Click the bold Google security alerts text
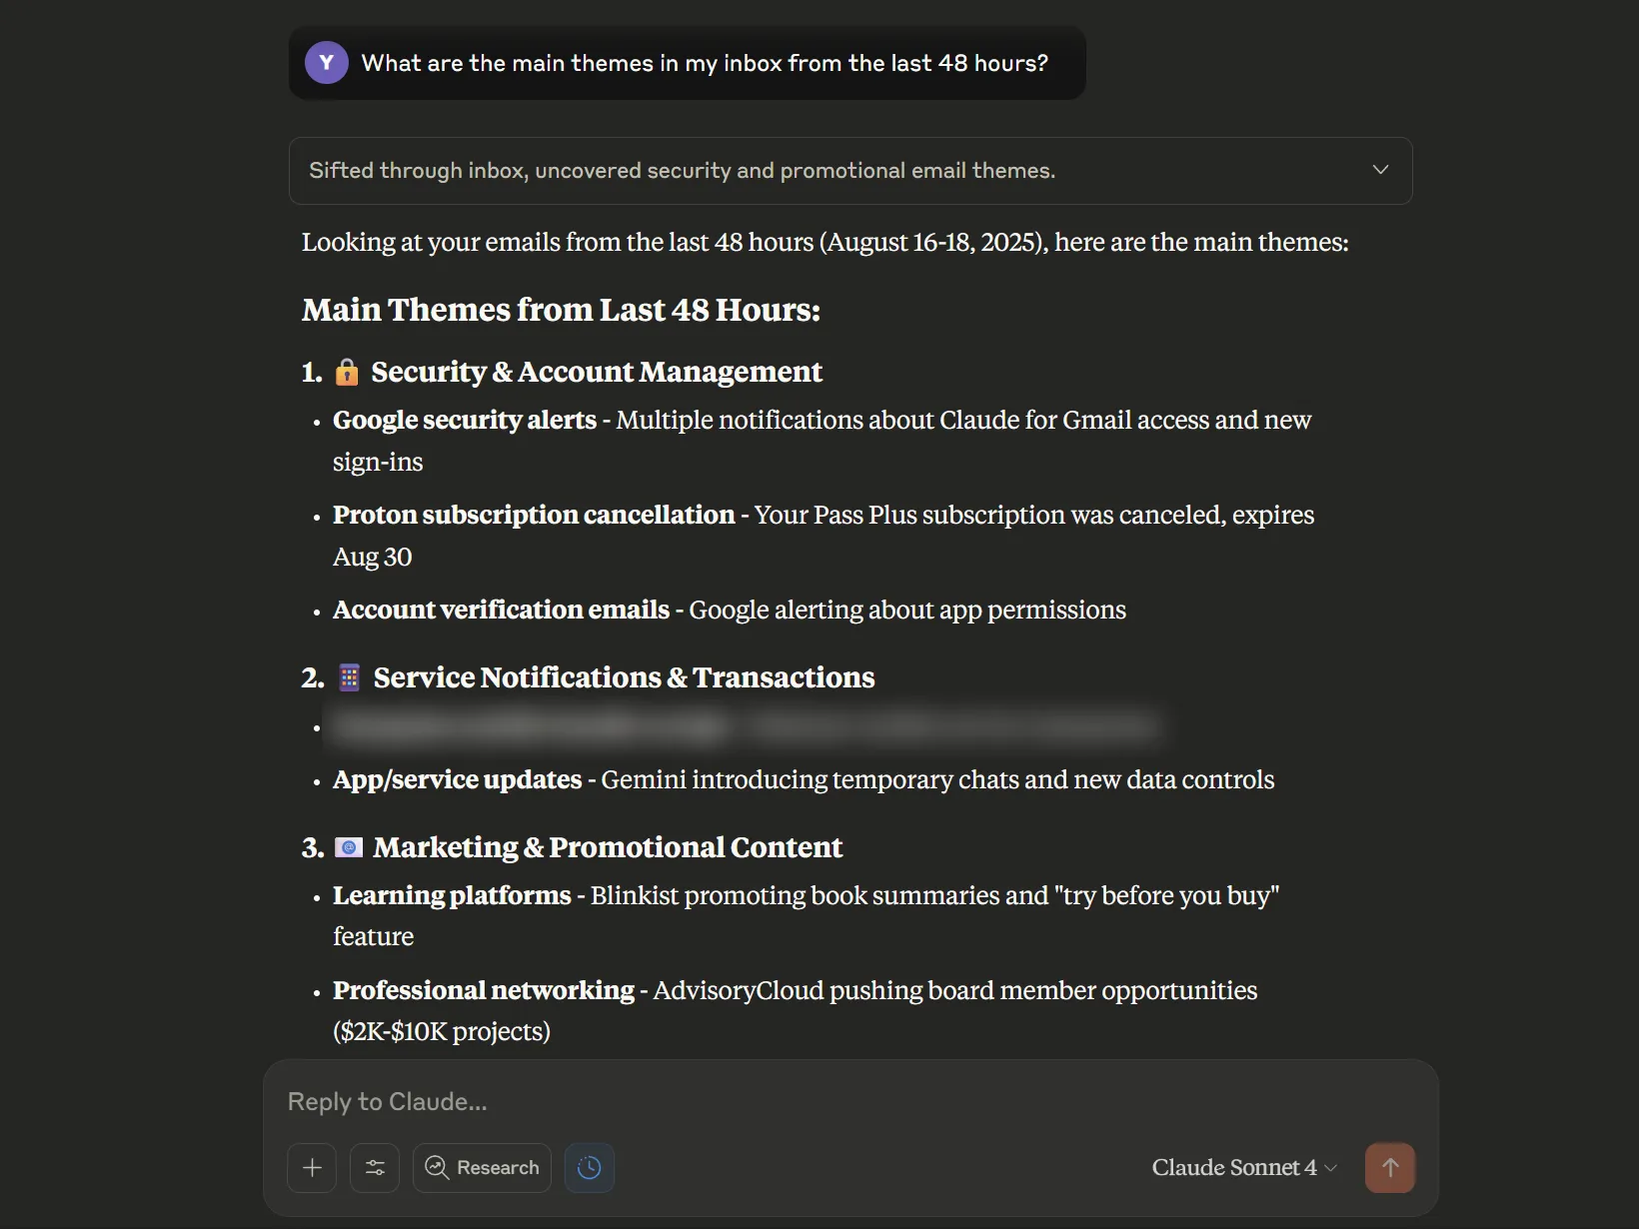 465,420
